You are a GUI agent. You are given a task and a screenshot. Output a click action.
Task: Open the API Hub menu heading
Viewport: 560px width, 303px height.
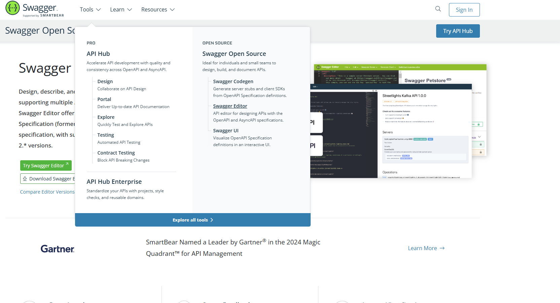(98, 54)
